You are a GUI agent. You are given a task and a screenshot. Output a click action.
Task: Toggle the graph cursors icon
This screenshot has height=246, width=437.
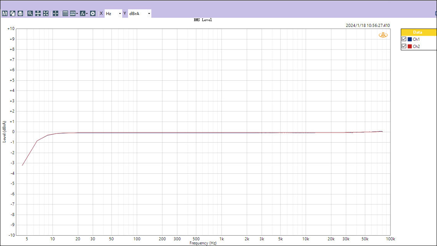pos(55,13)
